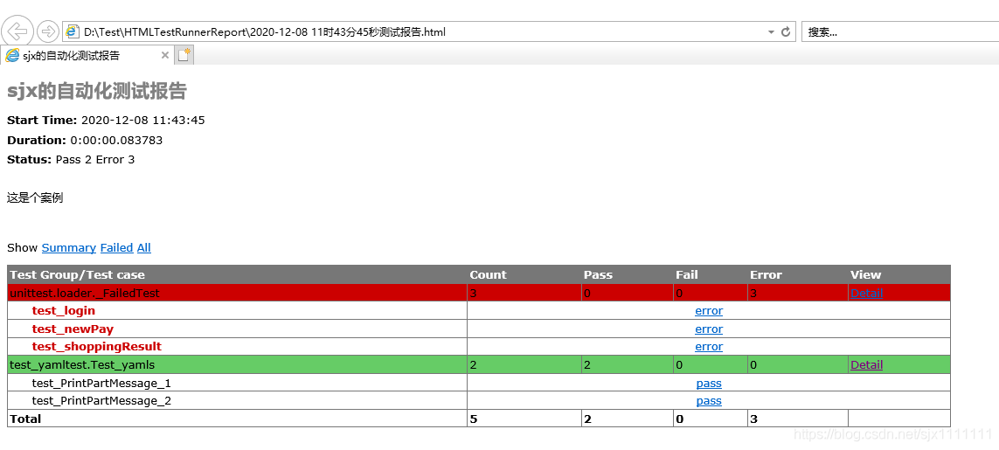Show only Failed tests
Screen dimensions: 999x450
116,248
